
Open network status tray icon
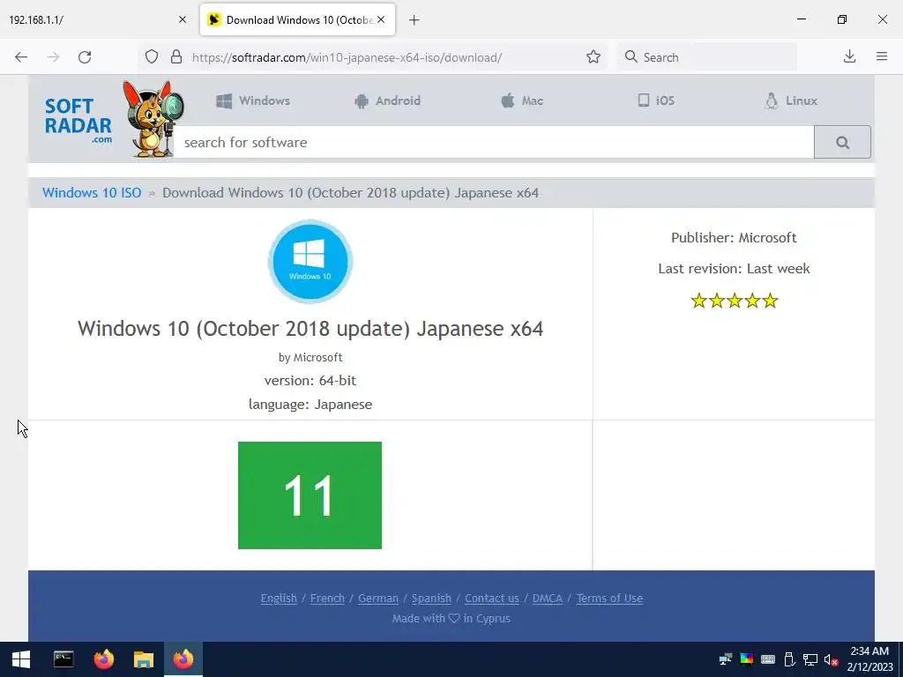coord(810,659)
